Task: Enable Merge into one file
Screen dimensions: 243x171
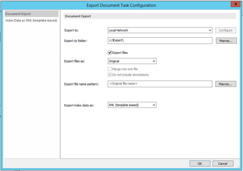Action: (110, 69)
